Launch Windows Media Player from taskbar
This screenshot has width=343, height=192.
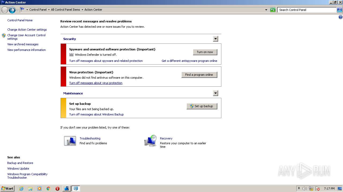tap(39, 189)
